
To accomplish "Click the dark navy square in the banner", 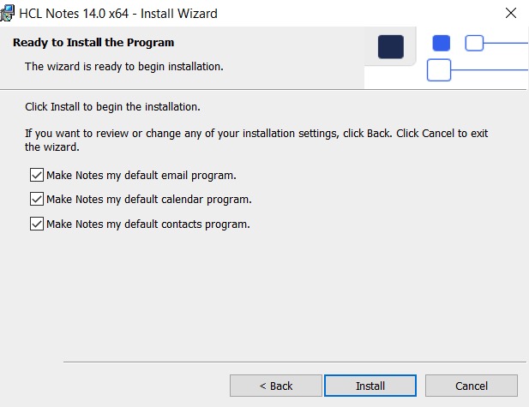I will click(x=390, y=46).
